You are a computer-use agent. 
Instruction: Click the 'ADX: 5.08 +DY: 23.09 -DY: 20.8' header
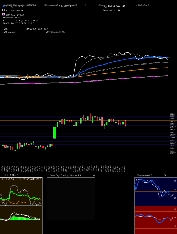point(21,179)
